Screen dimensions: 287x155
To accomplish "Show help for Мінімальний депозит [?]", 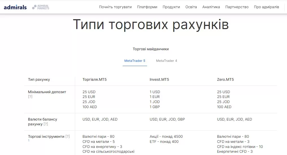I will tap(30, 97).
